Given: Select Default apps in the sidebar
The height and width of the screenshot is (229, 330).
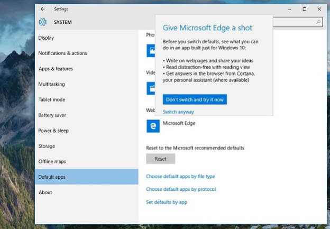Looking at the screenshot, I should pyautogui.click(x=87, y=177).
